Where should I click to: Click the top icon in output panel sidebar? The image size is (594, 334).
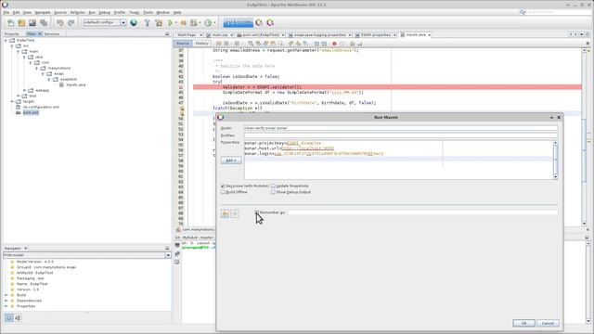(x=177, y=245)
